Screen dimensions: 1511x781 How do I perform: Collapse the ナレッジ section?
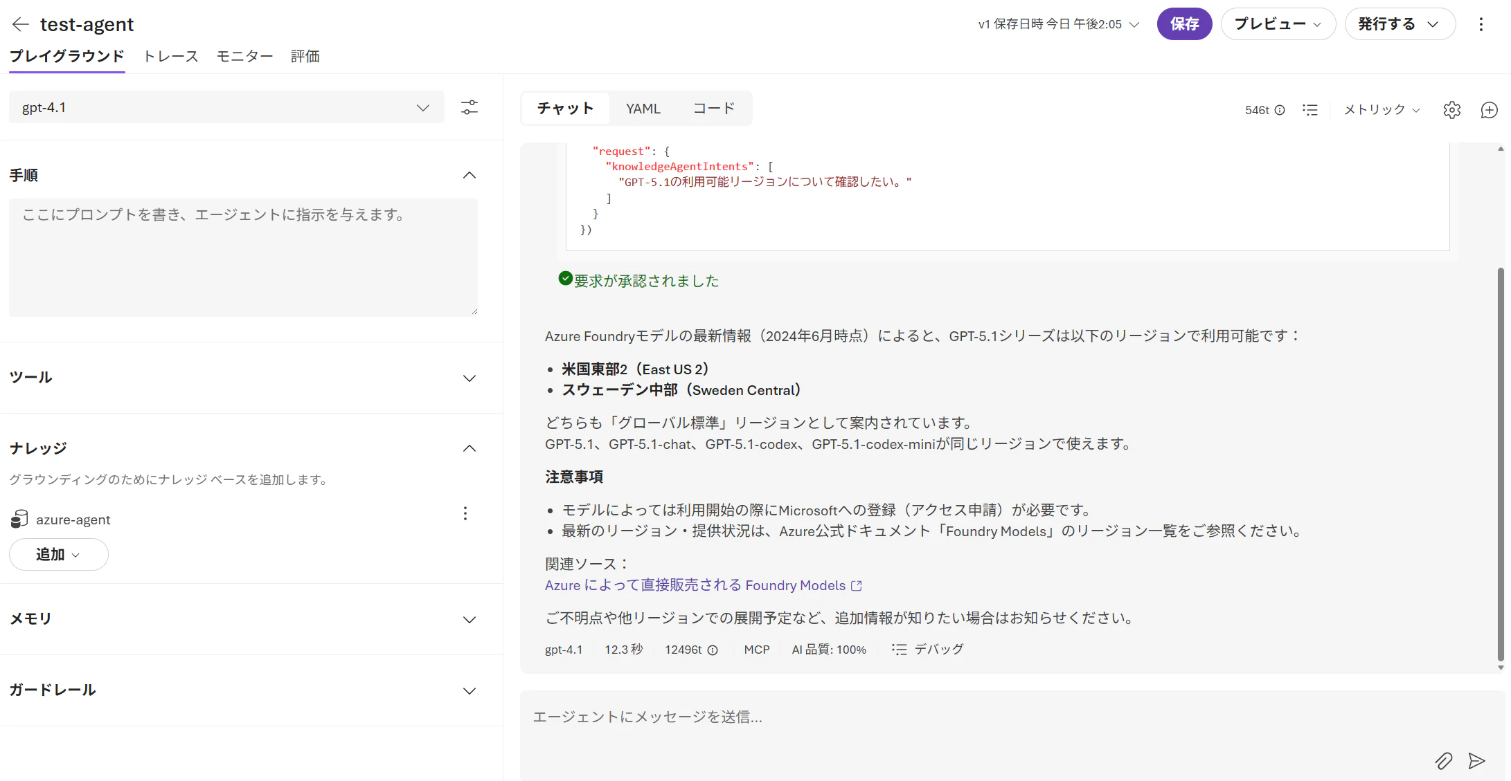pyautogui.click(x=470, y=448)
